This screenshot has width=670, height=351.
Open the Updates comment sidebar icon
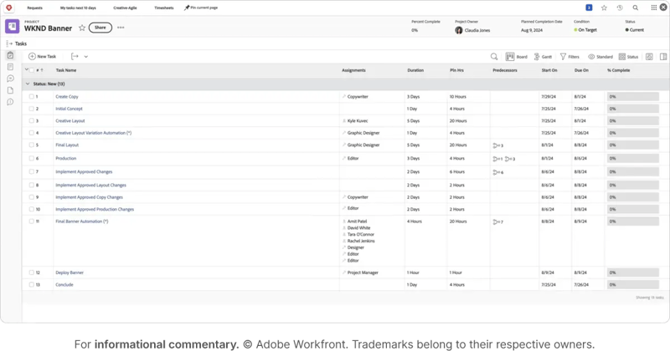click(10, 79)
